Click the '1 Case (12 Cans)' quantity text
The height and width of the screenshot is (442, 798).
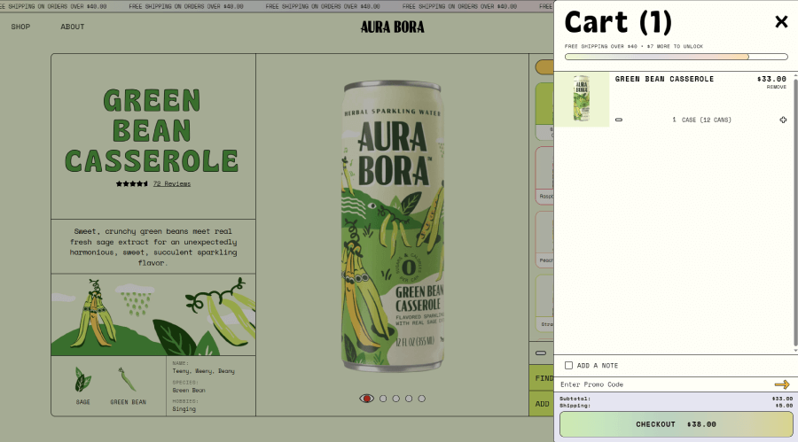click(x=702, y=120)
